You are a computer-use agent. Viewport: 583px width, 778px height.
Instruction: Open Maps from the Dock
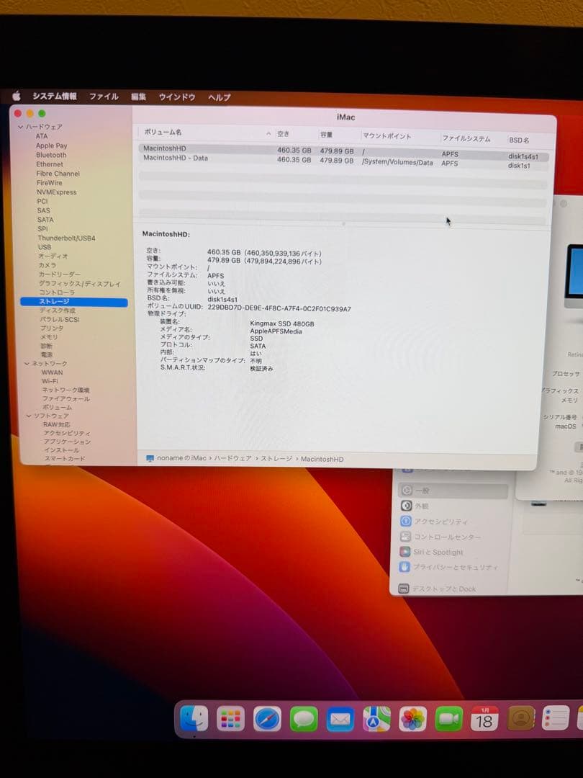pos(376,719)
